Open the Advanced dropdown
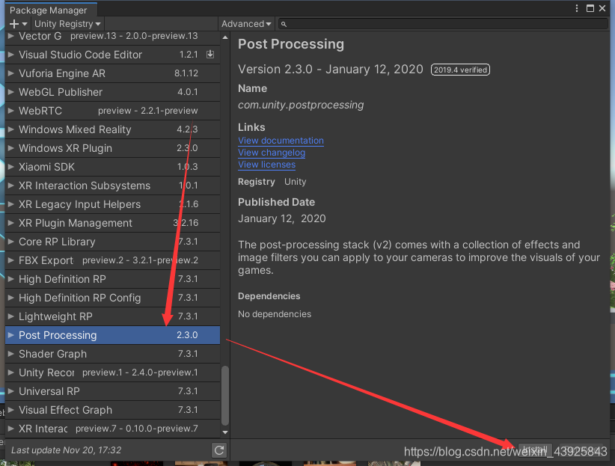The height and width of the screenshot is (466, 615). click(x=246, y=24)
